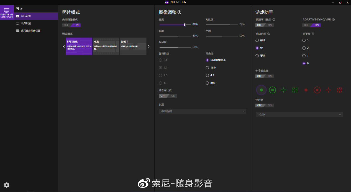The width and height of the screenshot is (351, 192).
Task: Open the 应用程序同步设置 sidebar page
Action: click(36, 31)
